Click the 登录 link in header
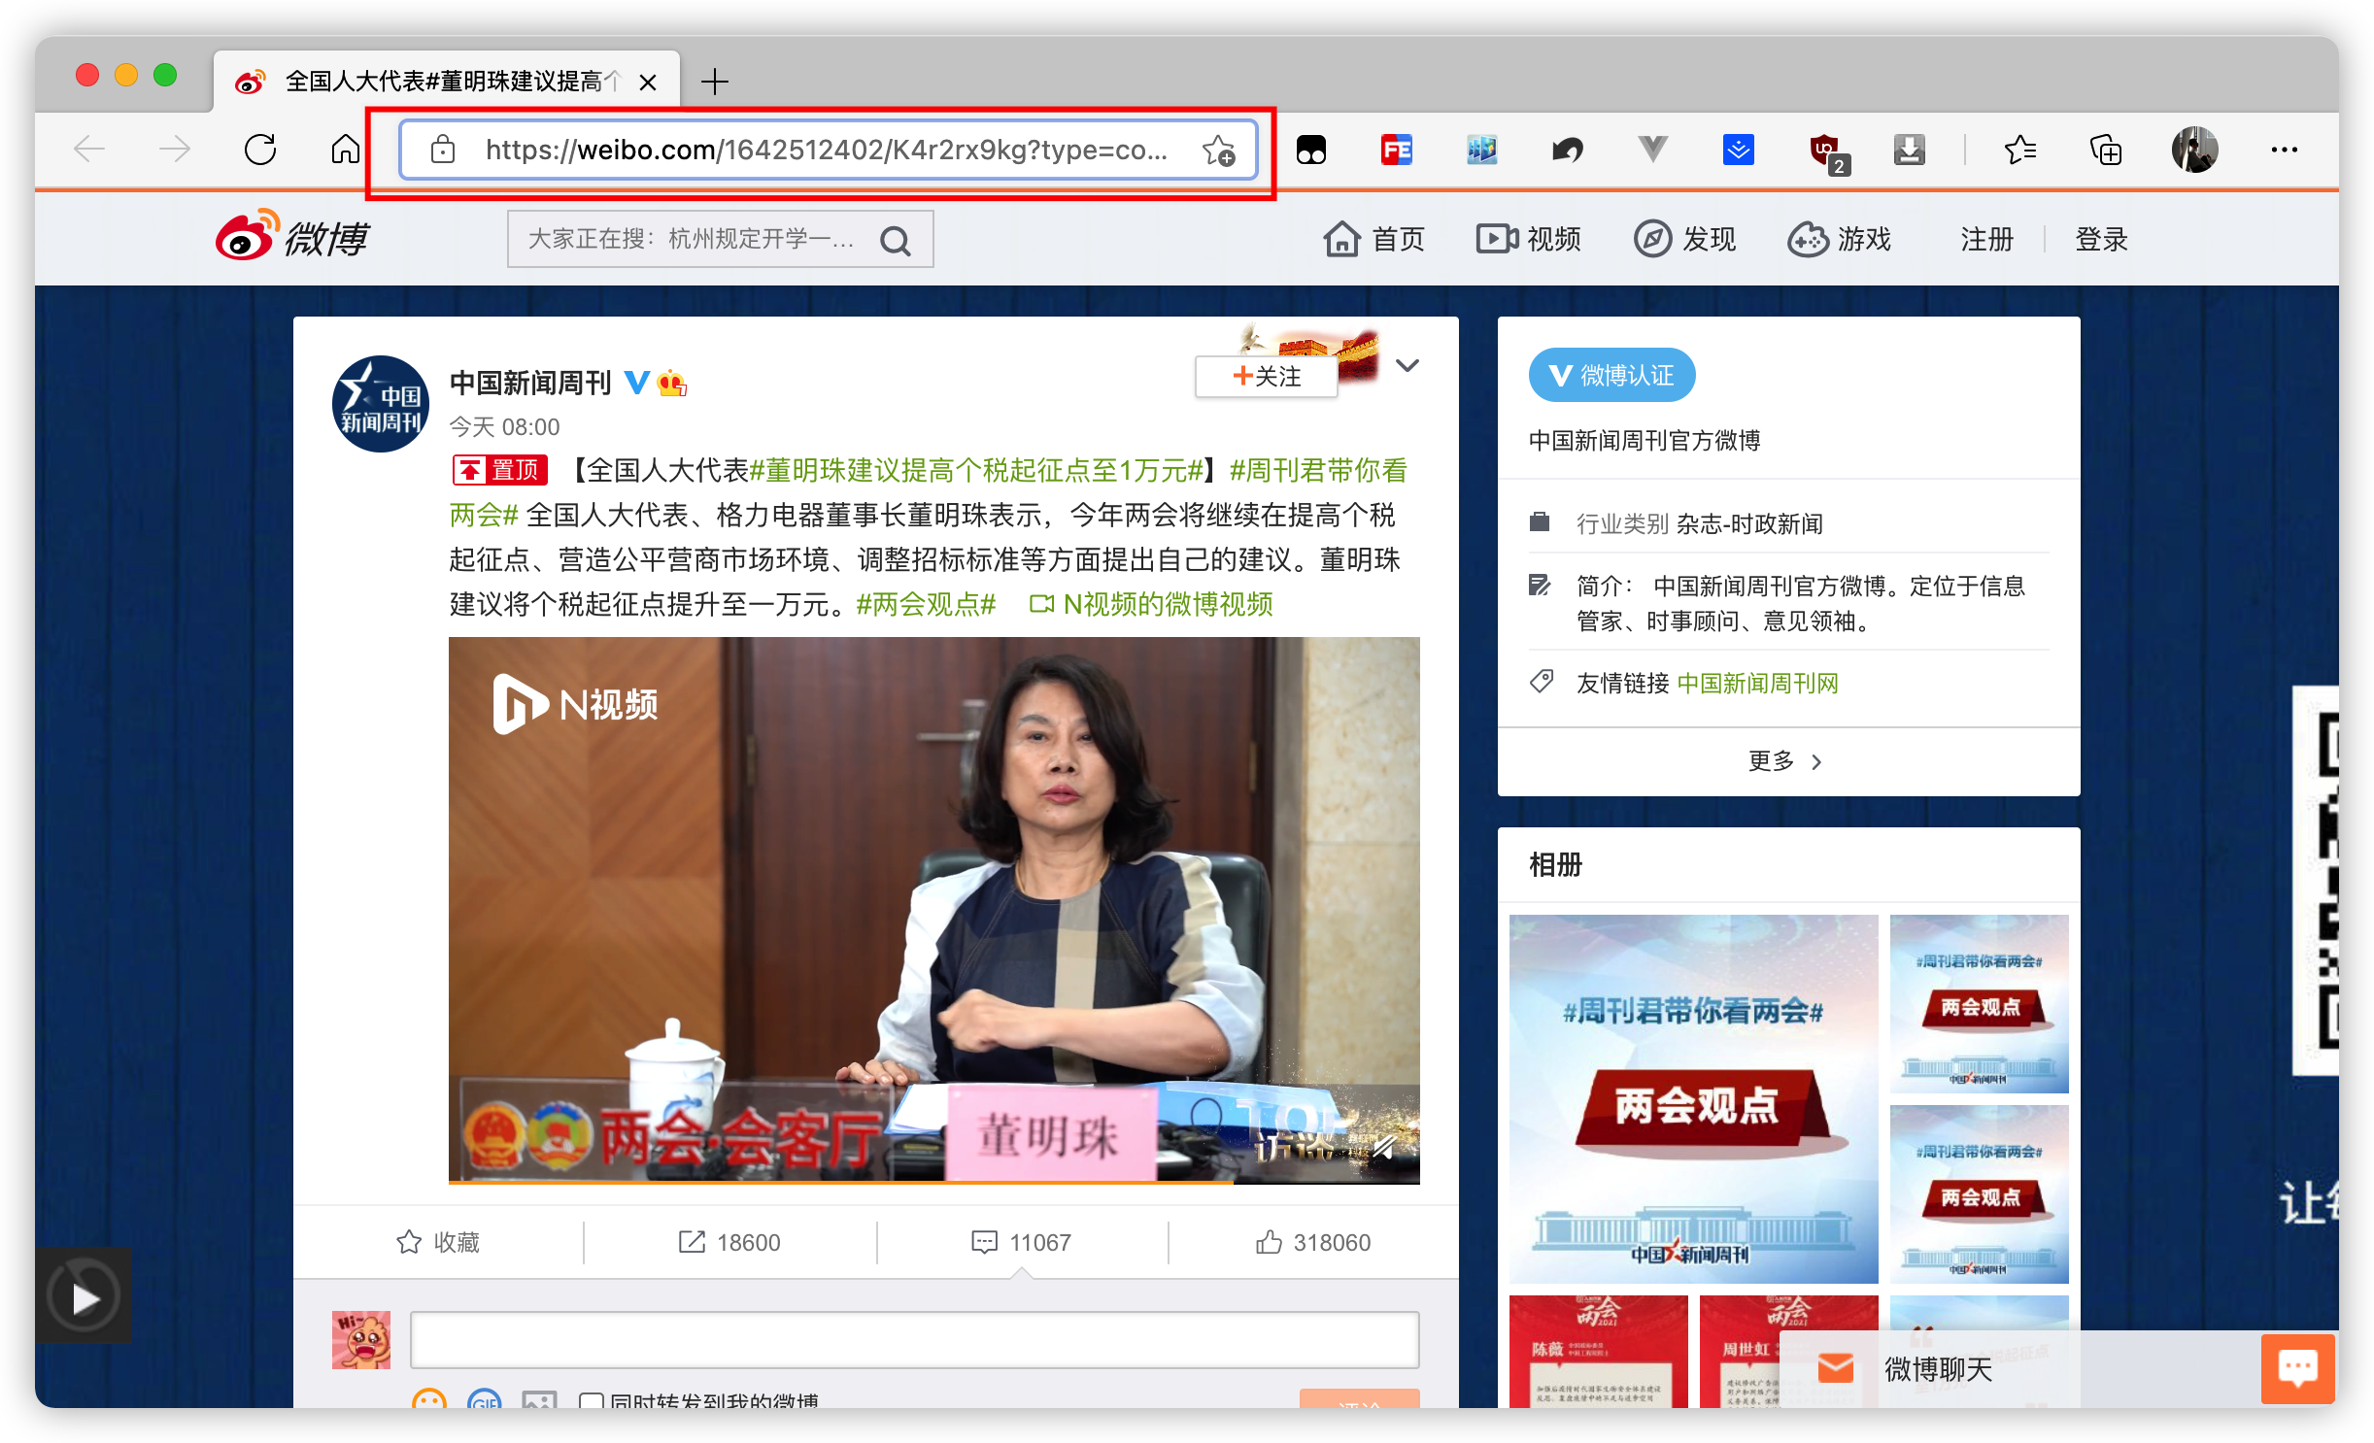Viewport: 2374px width, 1443px height. [2101, 239]
